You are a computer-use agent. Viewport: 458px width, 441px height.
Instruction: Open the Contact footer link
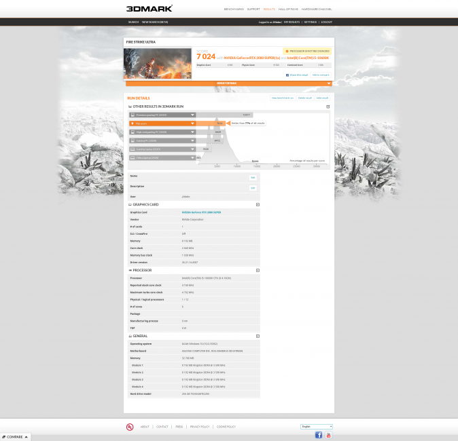point(162,427)
